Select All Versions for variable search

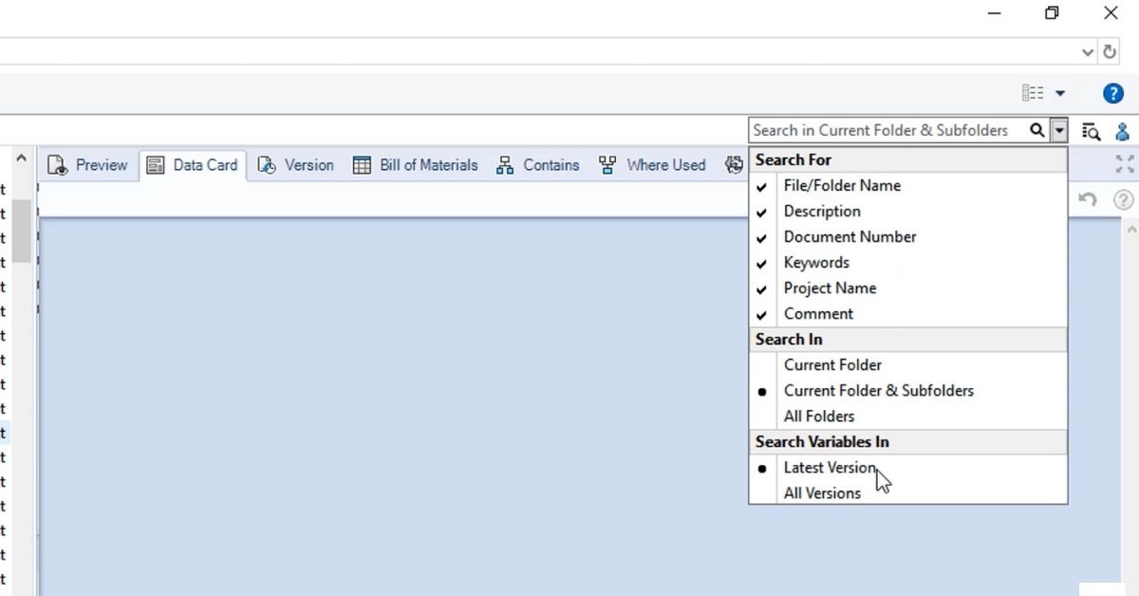click(822, 494)
